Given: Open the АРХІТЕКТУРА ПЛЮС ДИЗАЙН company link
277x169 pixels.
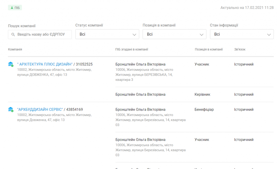Looking at the screenshot, I should pyautogui.click(x=45, y=64).
